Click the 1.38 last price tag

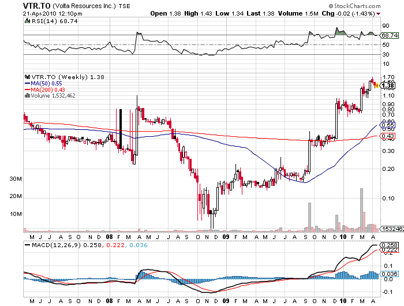pyautogui.click(x=387, y=85)
